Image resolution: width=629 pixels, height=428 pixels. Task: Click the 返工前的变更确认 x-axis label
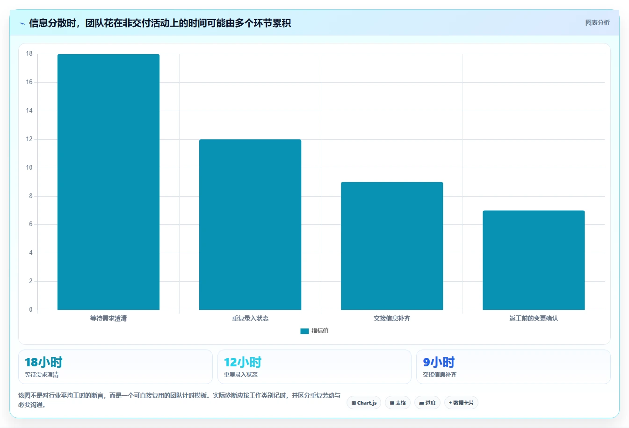coord(534,318)
